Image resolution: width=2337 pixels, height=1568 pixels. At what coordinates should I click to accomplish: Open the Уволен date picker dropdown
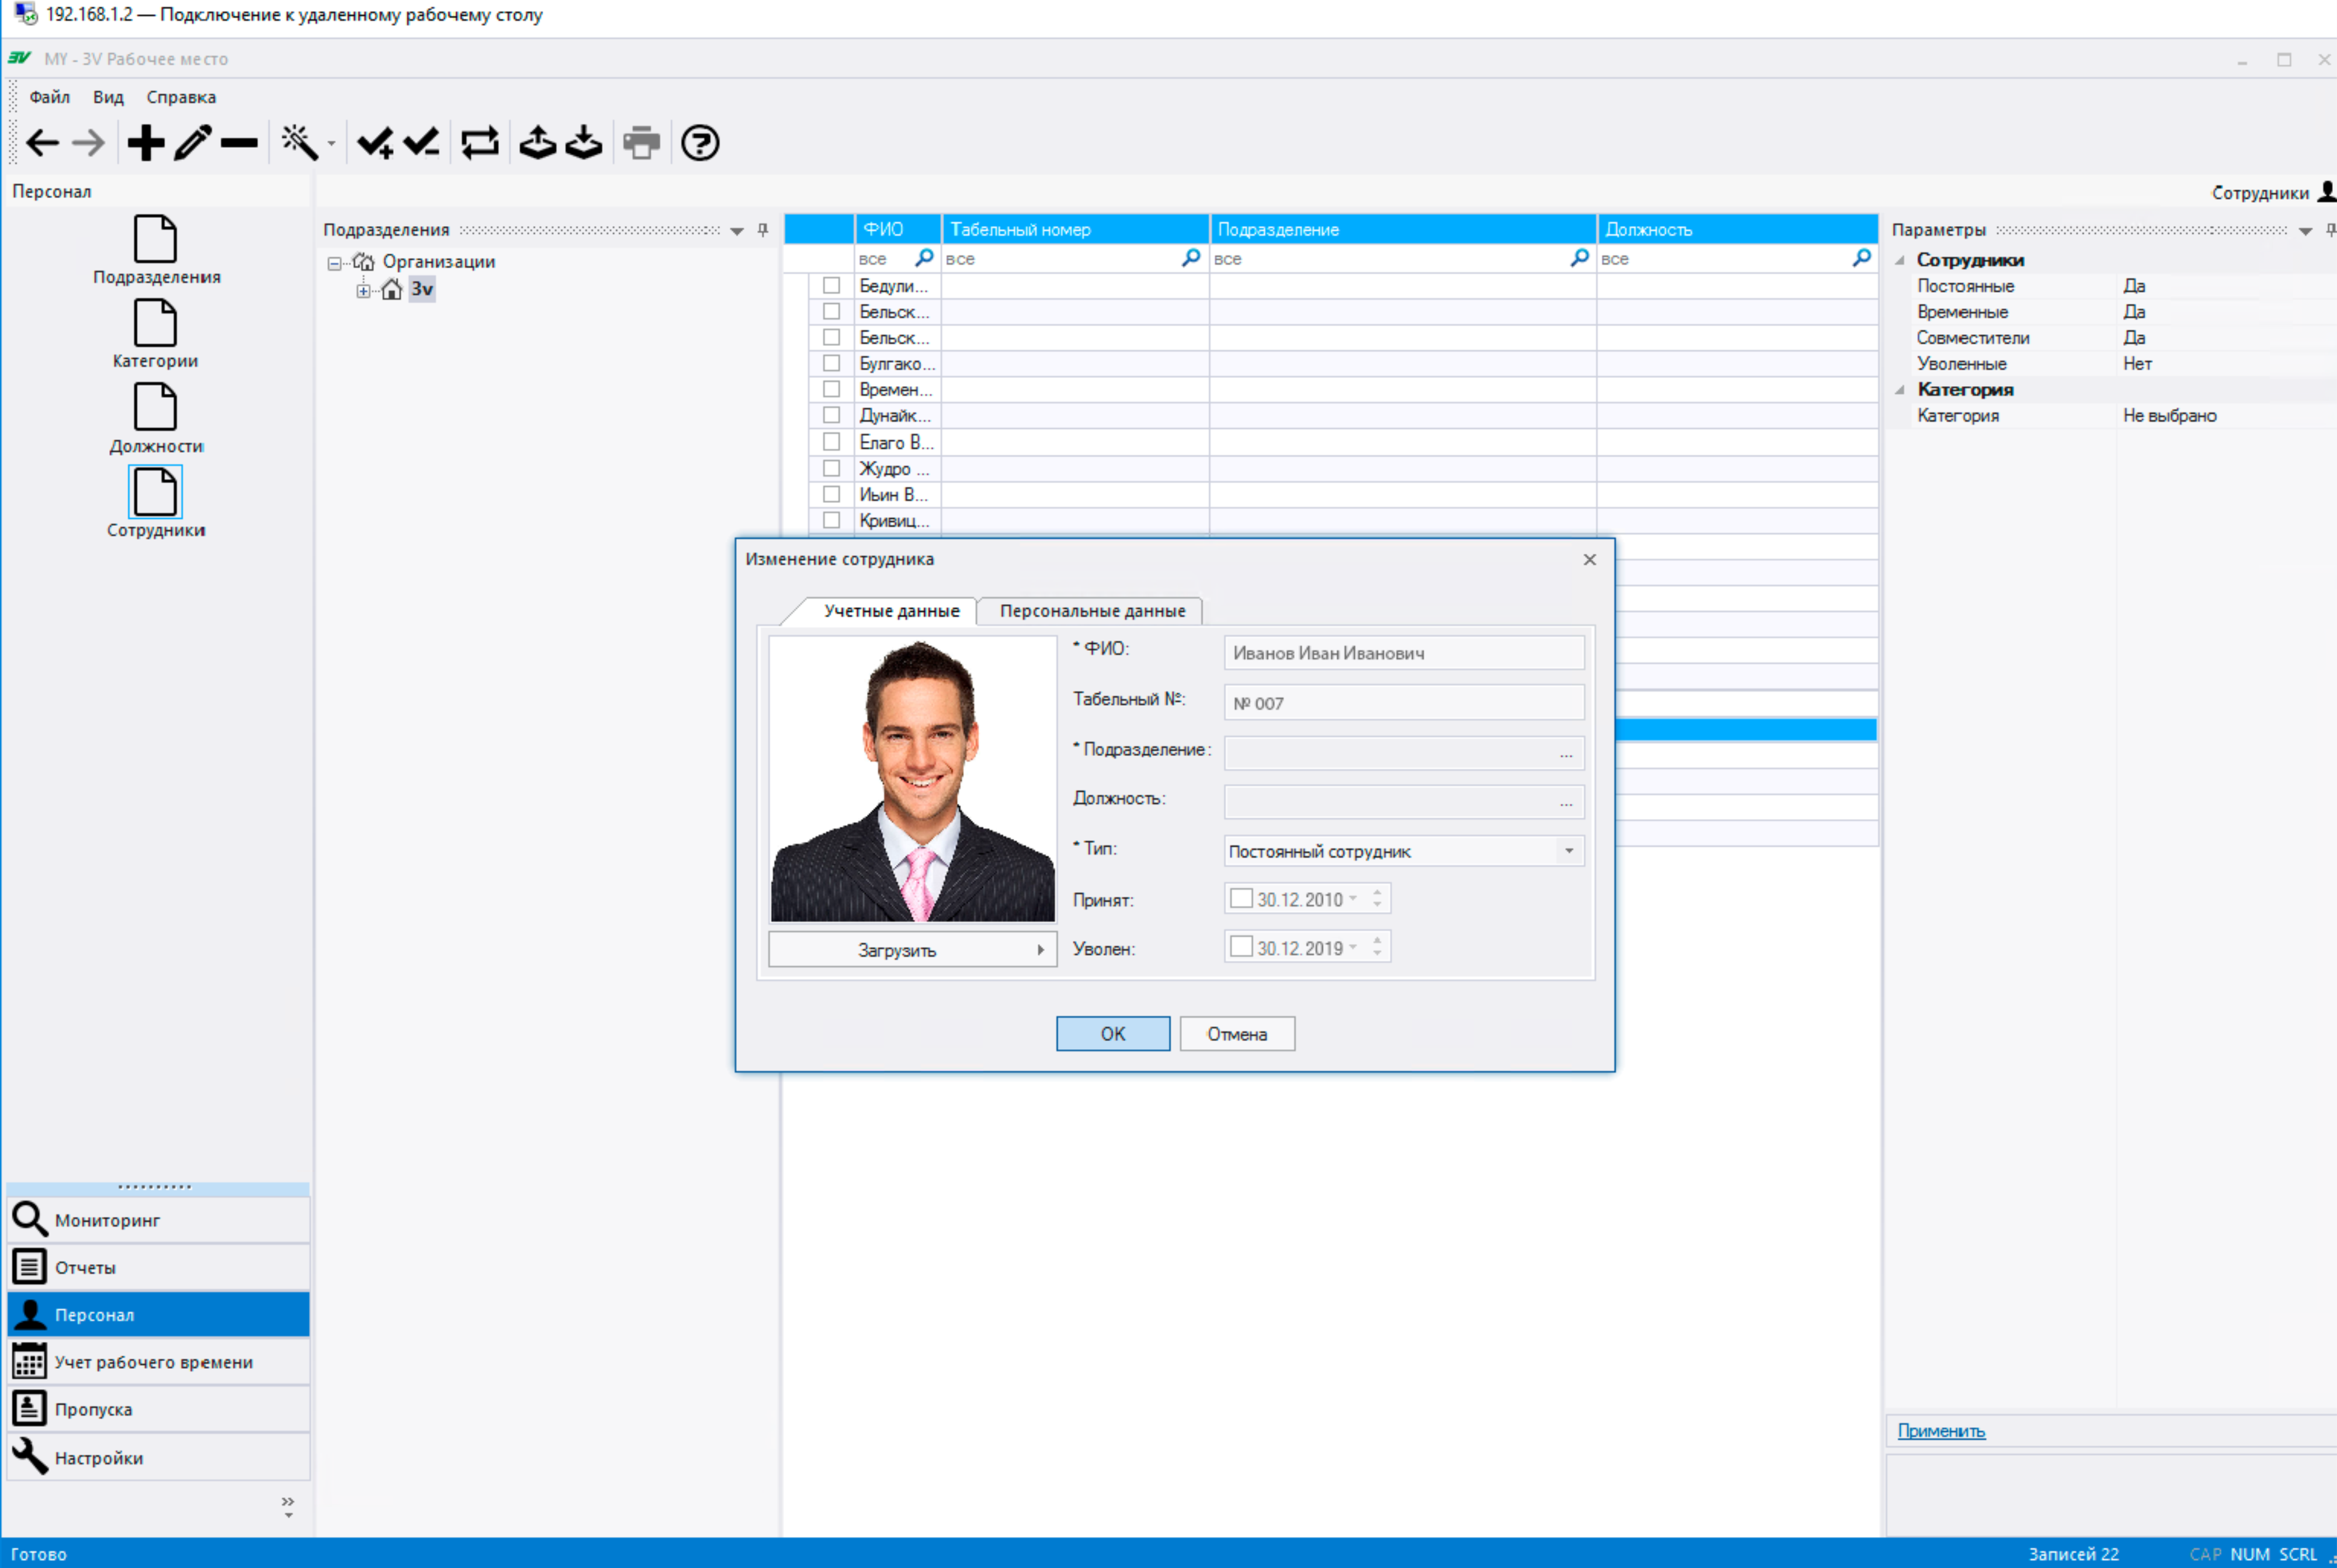coord(1353,946)
